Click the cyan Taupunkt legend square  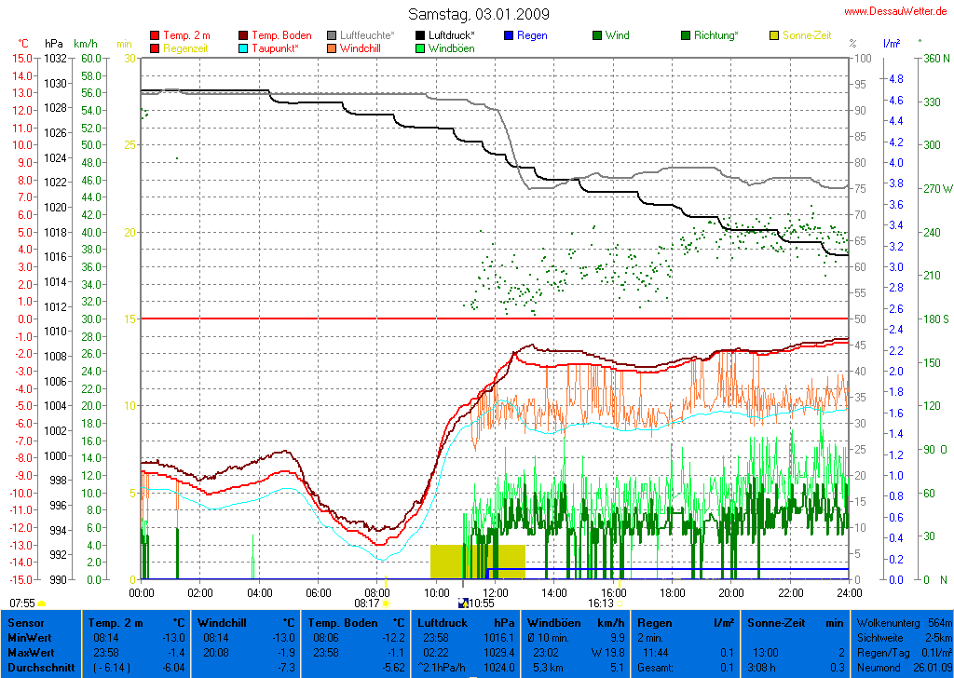(x=244, y=48)
